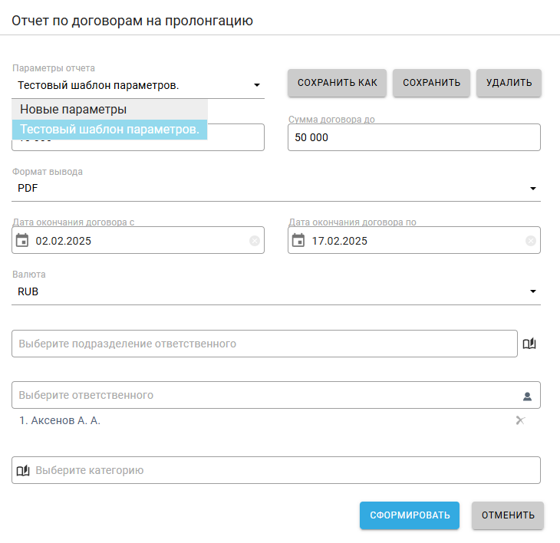This screenshot has width=560, height=543.
Task: Click the person icon in responsible field
Action: (x=527, y=396)
